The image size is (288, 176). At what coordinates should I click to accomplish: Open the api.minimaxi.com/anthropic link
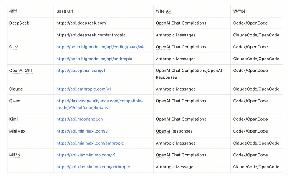coord(90,143)
